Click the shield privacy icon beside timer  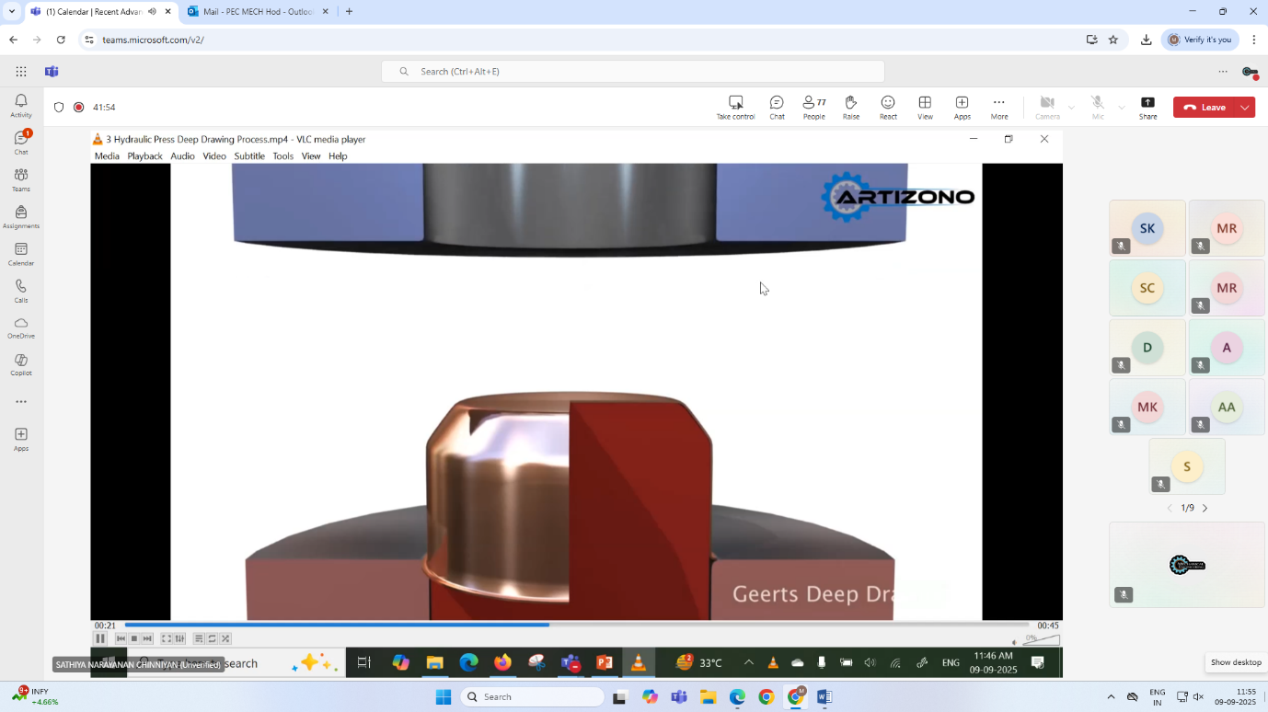(x=59, y=107)
